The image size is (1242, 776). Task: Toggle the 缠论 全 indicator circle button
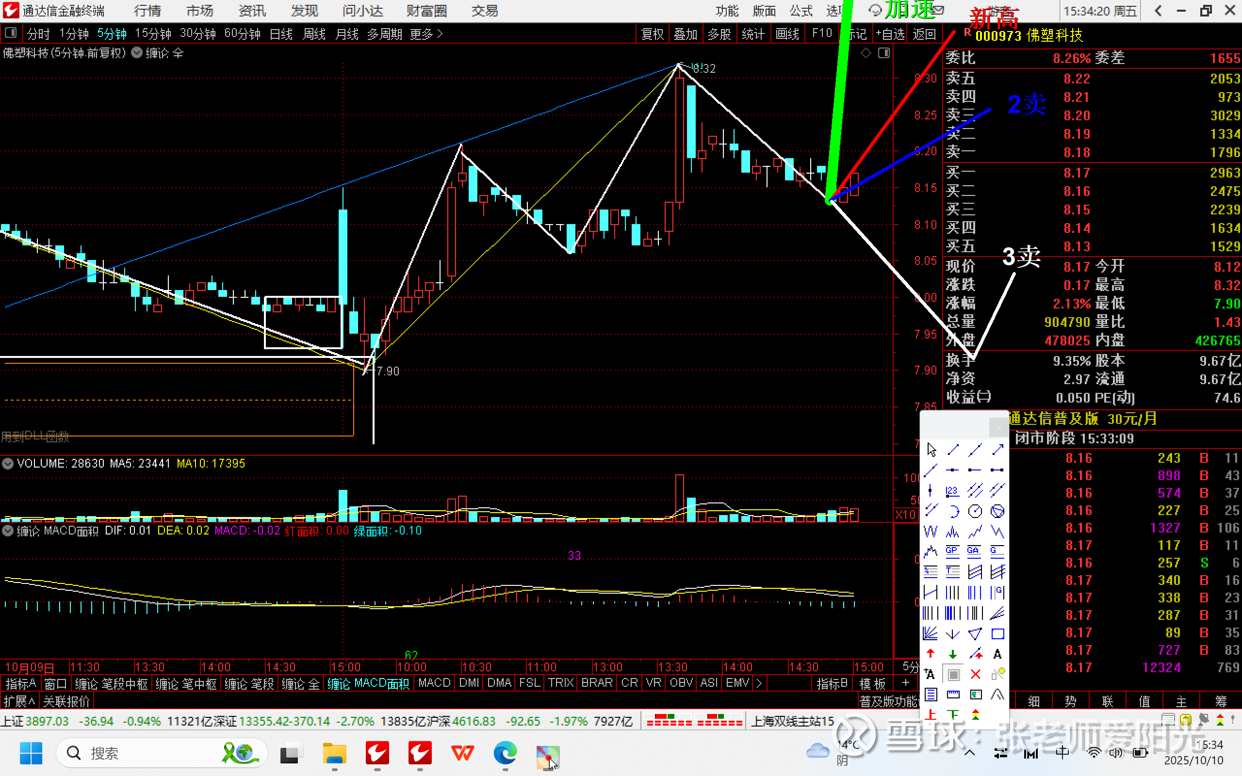137,53
